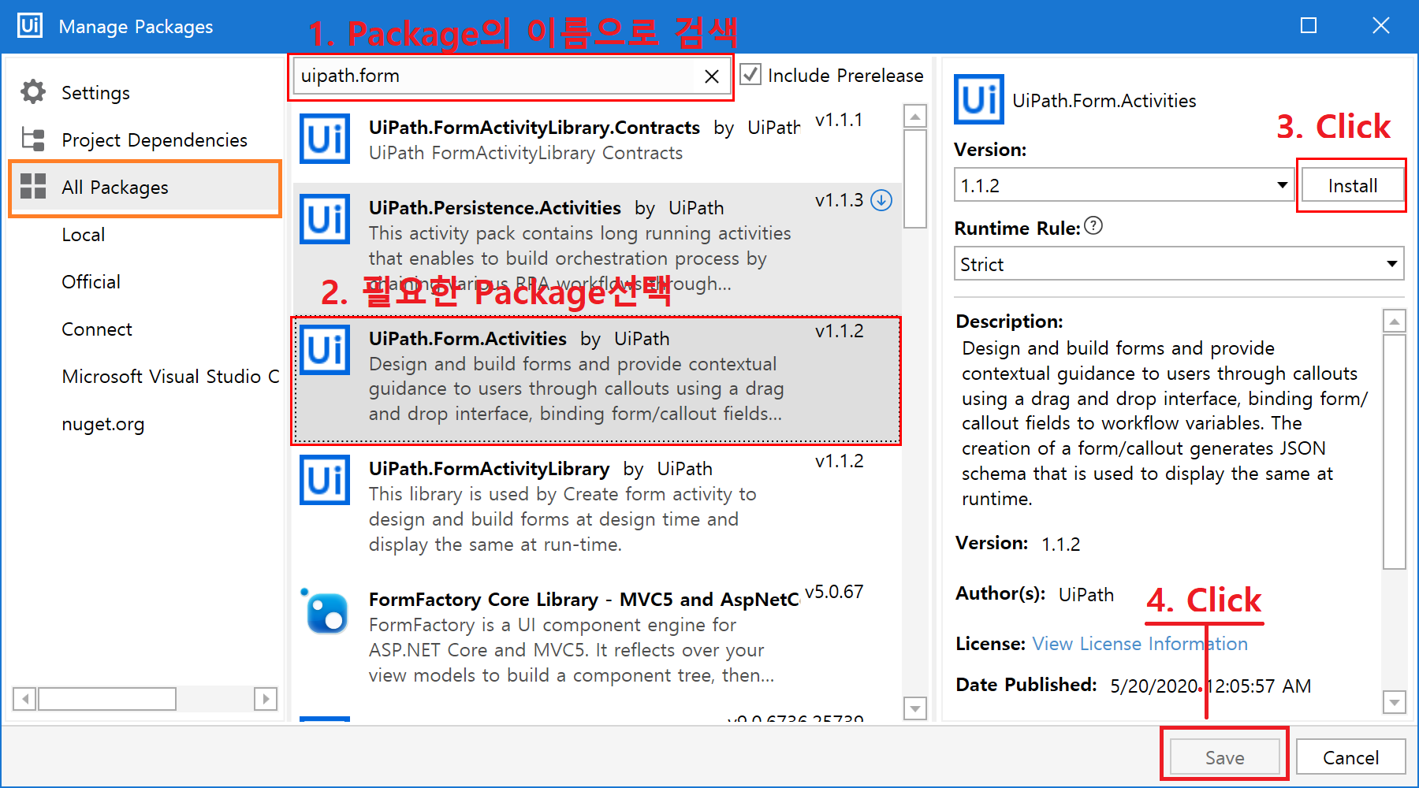This screenshot has width=1419, height=788.
Task: Click description pane scrollbar up arrow
Action: tap(1395, 321)
